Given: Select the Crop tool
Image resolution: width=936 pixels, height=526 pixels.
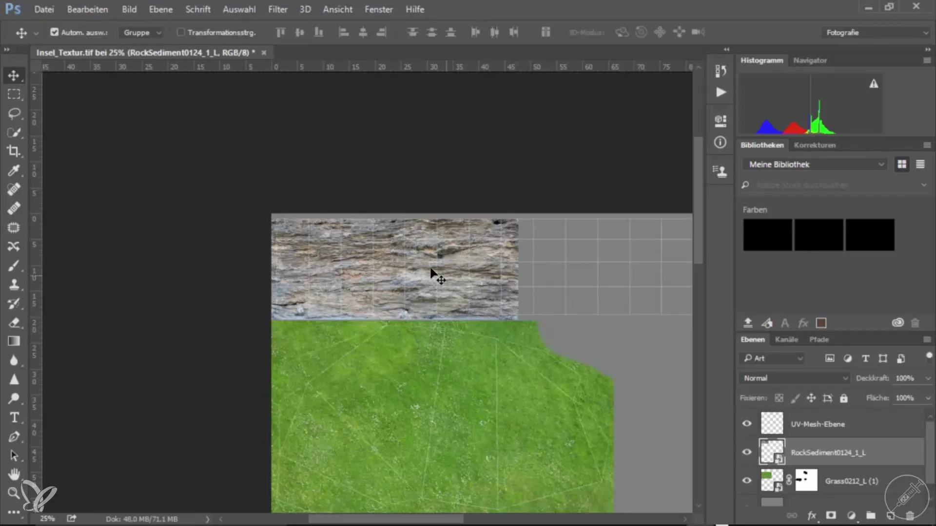Looking at the screenshot, I should [x=14, y=151].
